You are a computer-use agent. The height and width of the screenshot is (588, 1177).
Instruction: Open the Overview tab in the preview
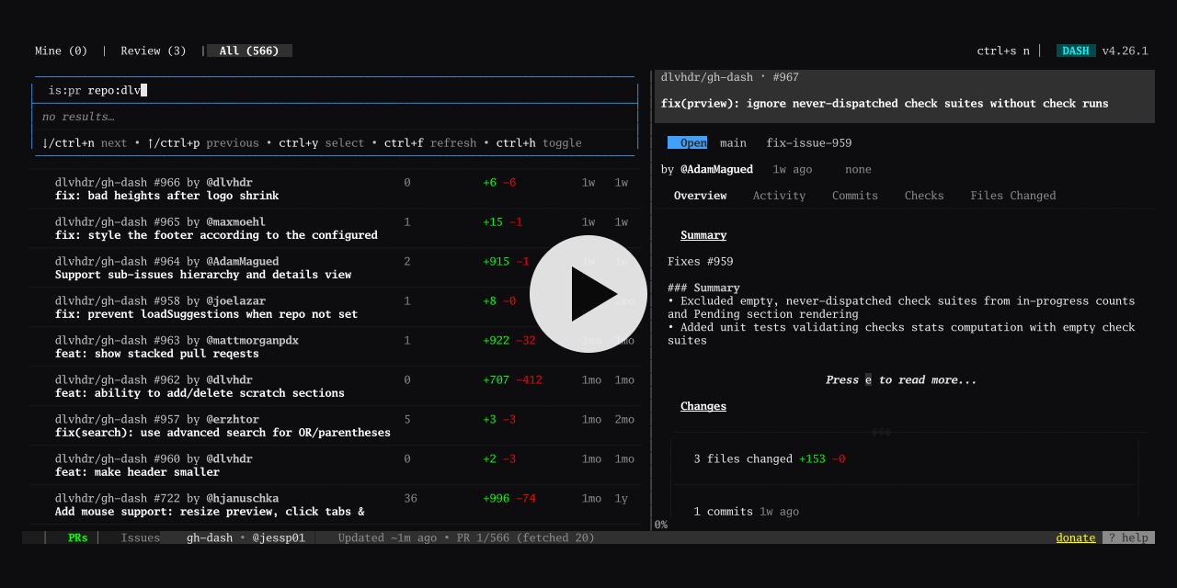pyautogui.click(x=700, y=196)
